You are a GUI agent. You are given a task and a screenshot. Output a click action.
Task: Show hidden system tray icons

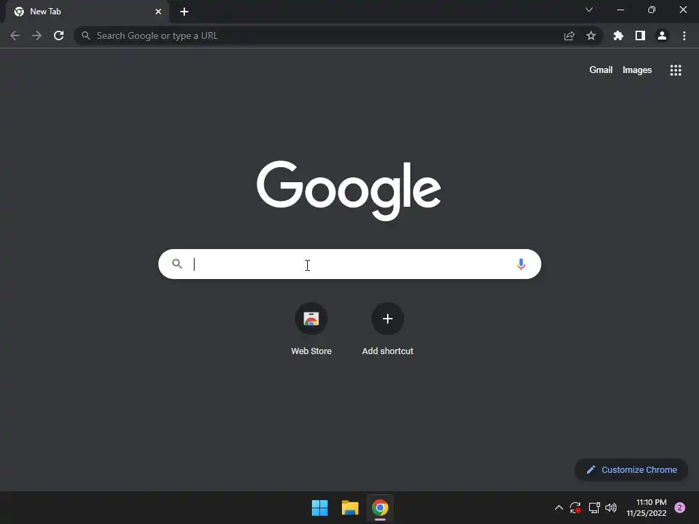click(x=558, y=508)
